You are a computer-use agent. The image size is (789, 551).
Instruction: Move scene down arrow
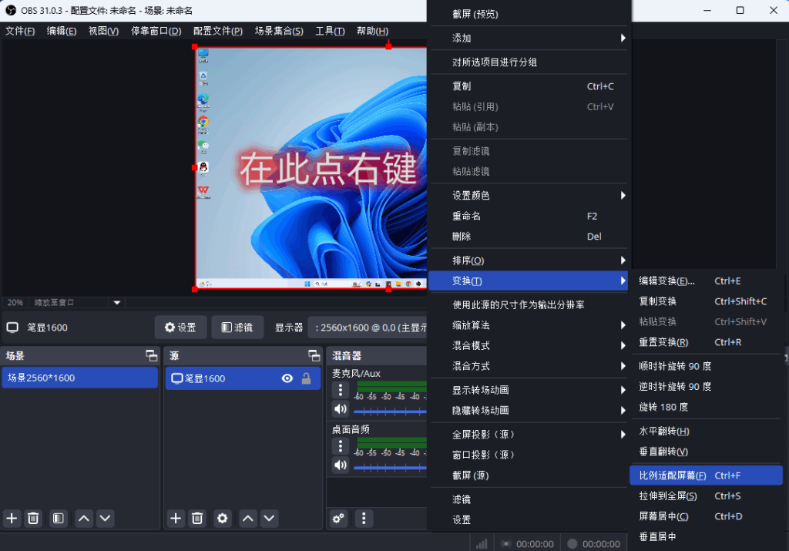coord(105,519)
